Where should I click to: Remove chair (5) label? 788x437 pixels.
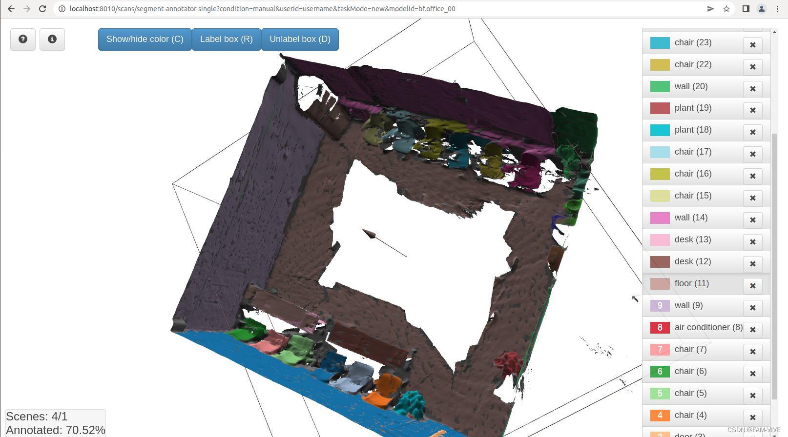[x=753, y=396]
